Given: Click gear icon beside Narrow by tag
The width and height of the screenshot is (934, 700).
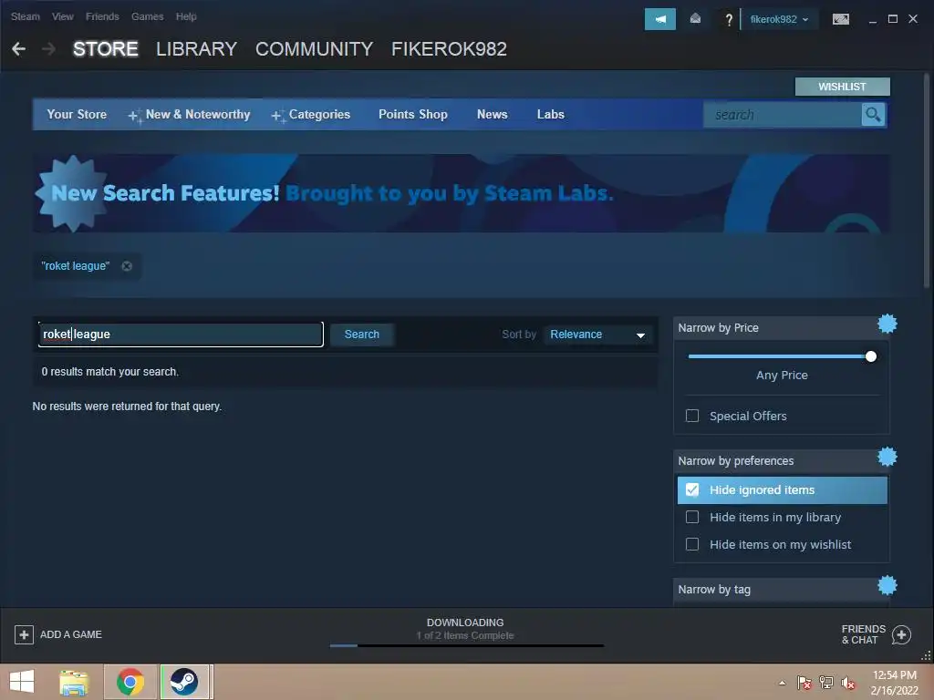Looking at the screenshot, I should [x=887, y=585].
